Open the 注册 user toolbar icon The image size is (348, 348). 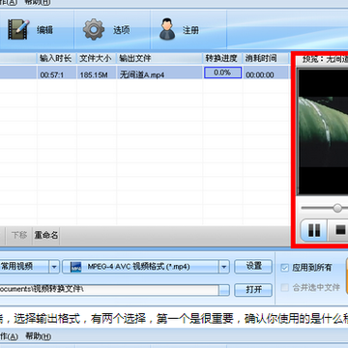point(167,30)
